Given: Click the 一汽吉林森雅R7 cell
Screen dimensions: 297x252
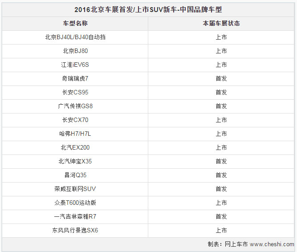Looking at the screenshot, I should click(75, 216).
